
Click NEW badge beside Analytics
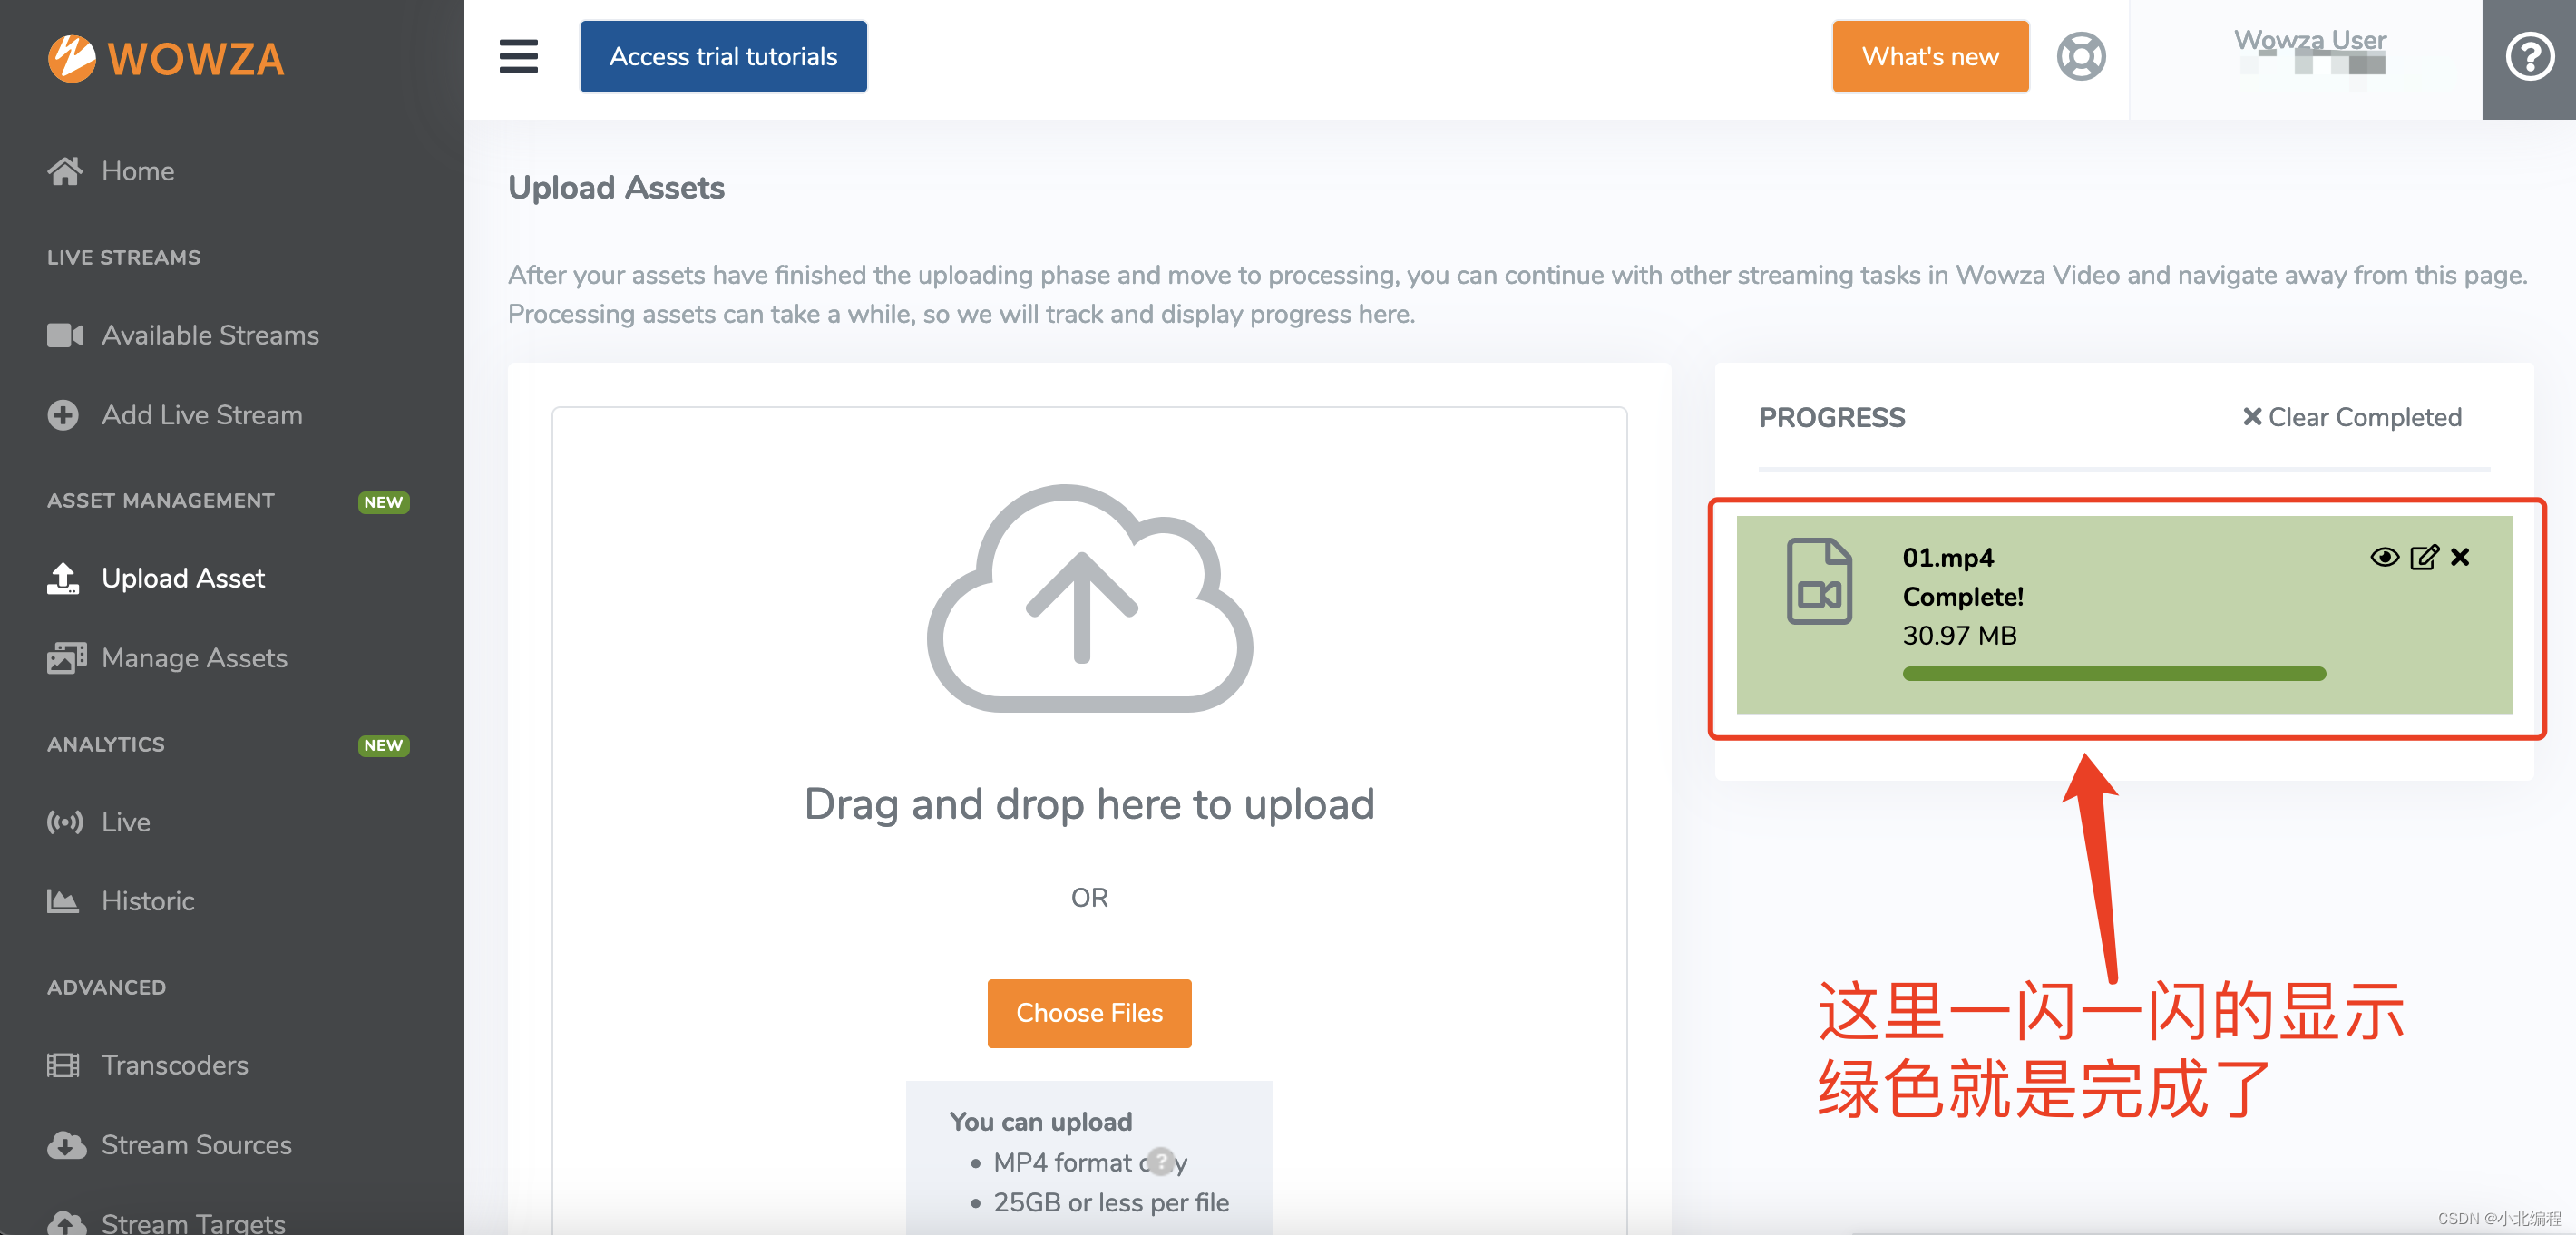coord(383,745)
